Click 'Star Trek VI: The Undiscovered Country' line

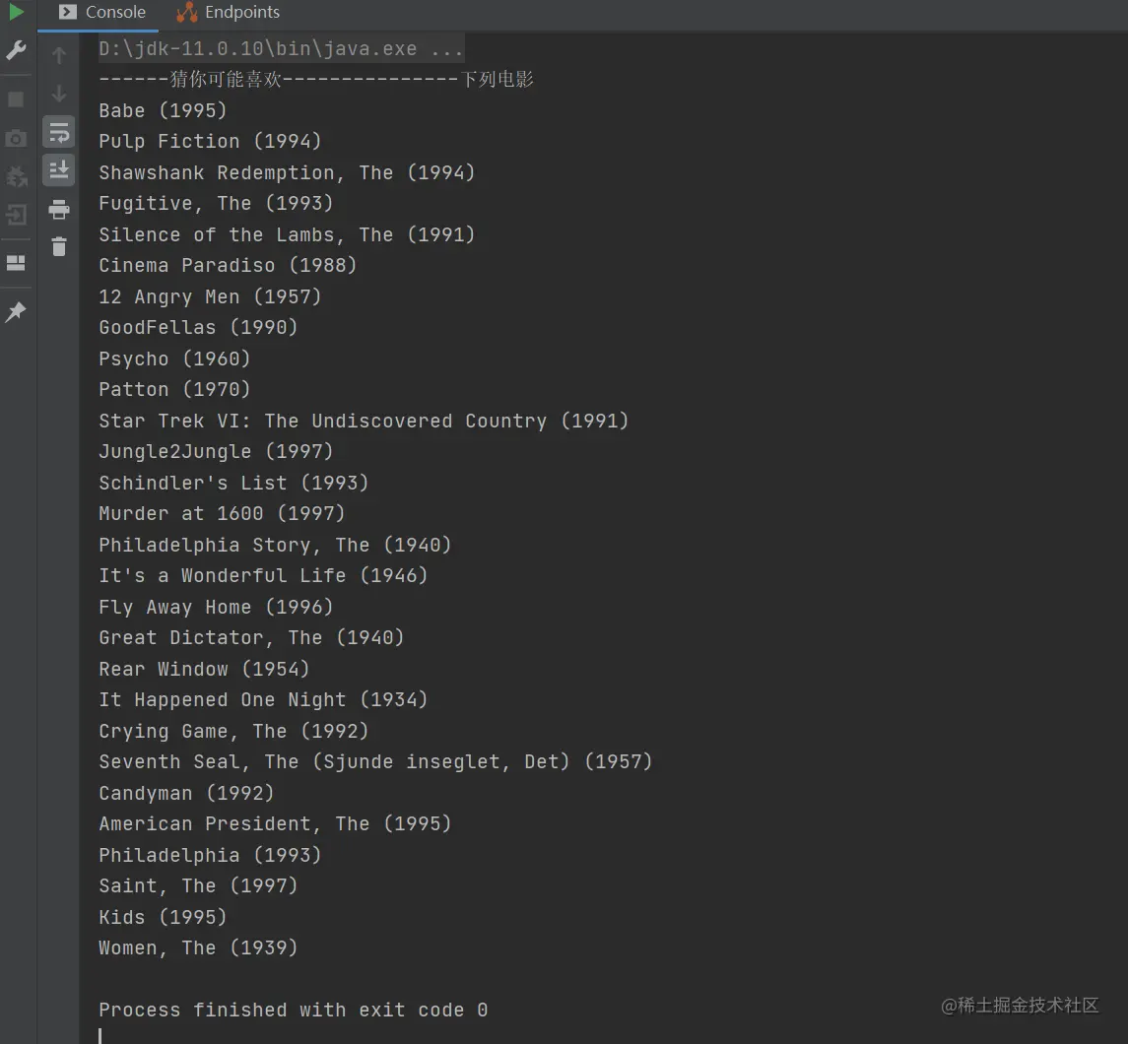364,421
